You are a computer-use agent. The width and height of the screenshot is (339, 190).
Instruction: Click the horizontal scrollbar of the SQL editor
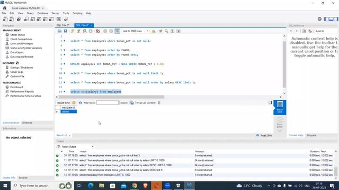pyautogui.click(x=111, y=97)
